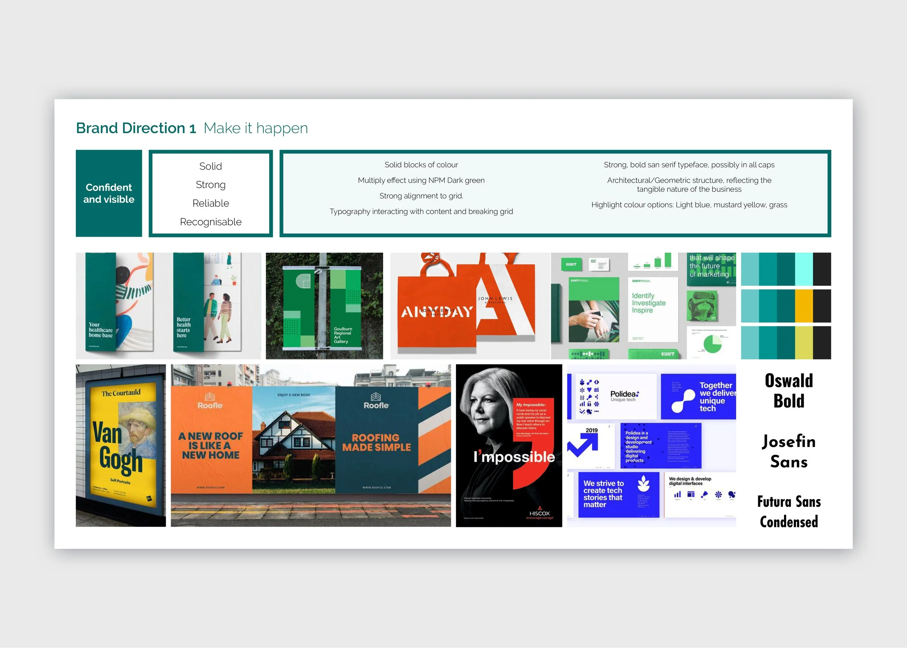Screen dimensions: 907x648
Task: Click the Goulburn Regional Art Gallery banner image
Action: (324, 306)
